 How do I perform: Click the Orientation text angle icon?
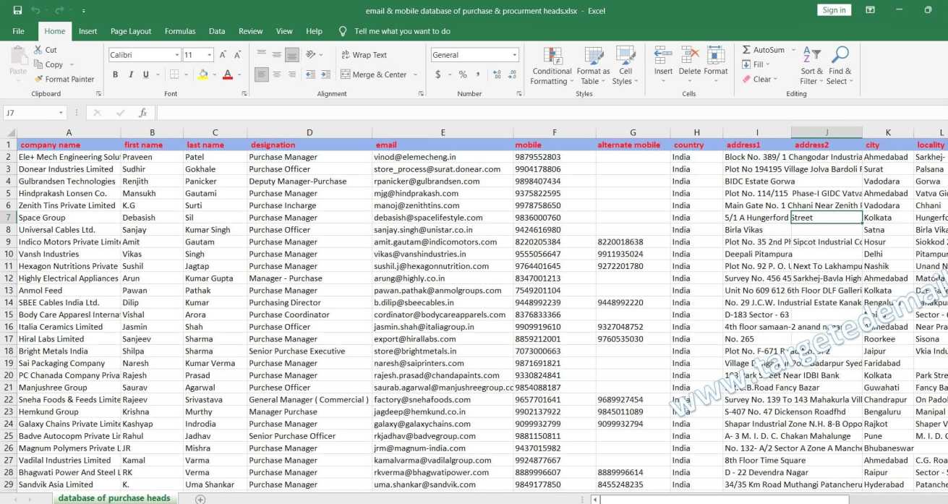311,55
